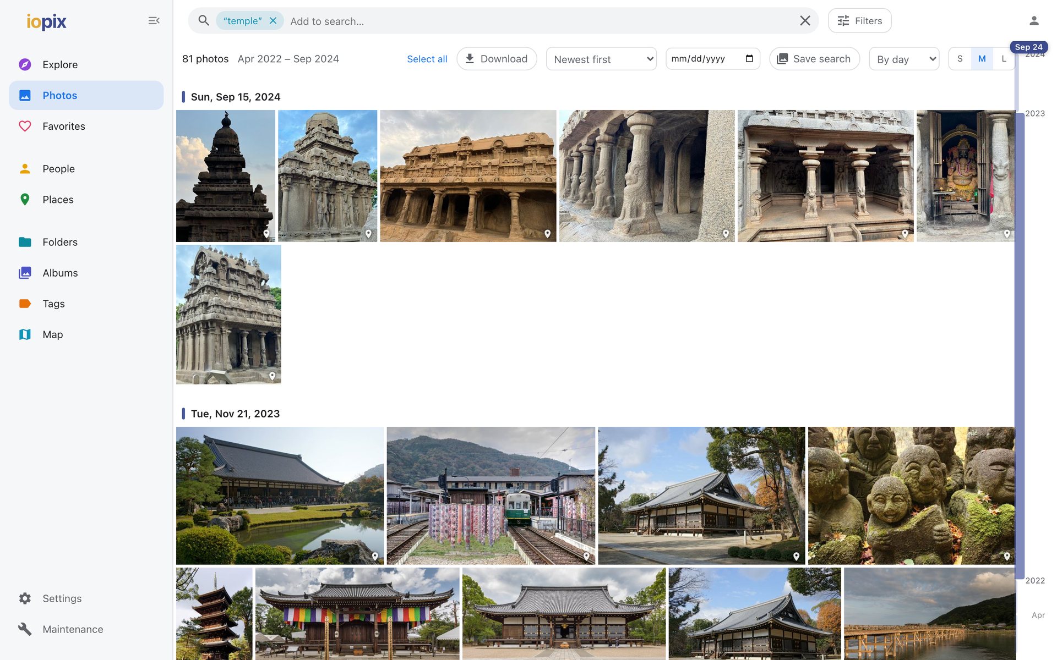Click the Add to search input

(x=540, y=21)
